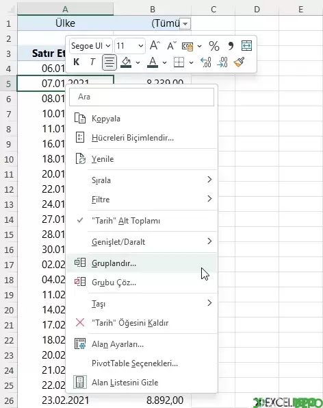The height and width of the screenshot is (408, 323).
Task: Select row 26 header
Action: pyautogui.click(x=9, y=400)
